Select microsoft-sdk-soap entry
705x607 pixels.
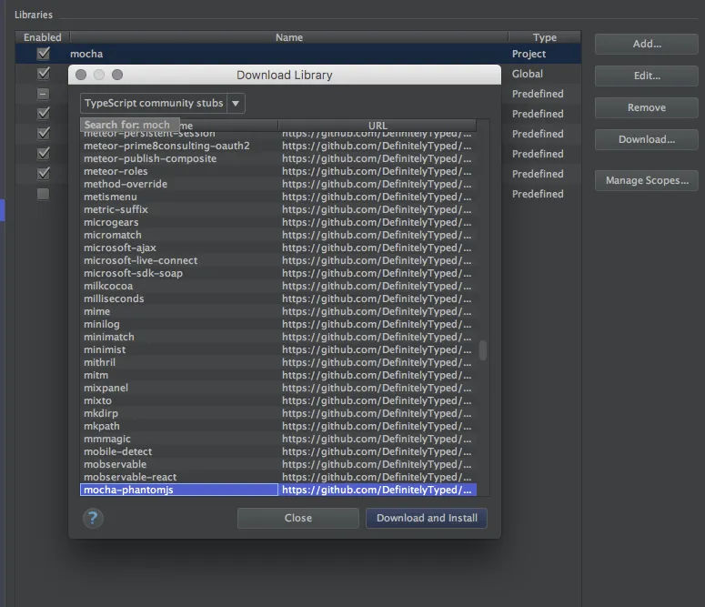pyautogui.click(x=179, y=273)
